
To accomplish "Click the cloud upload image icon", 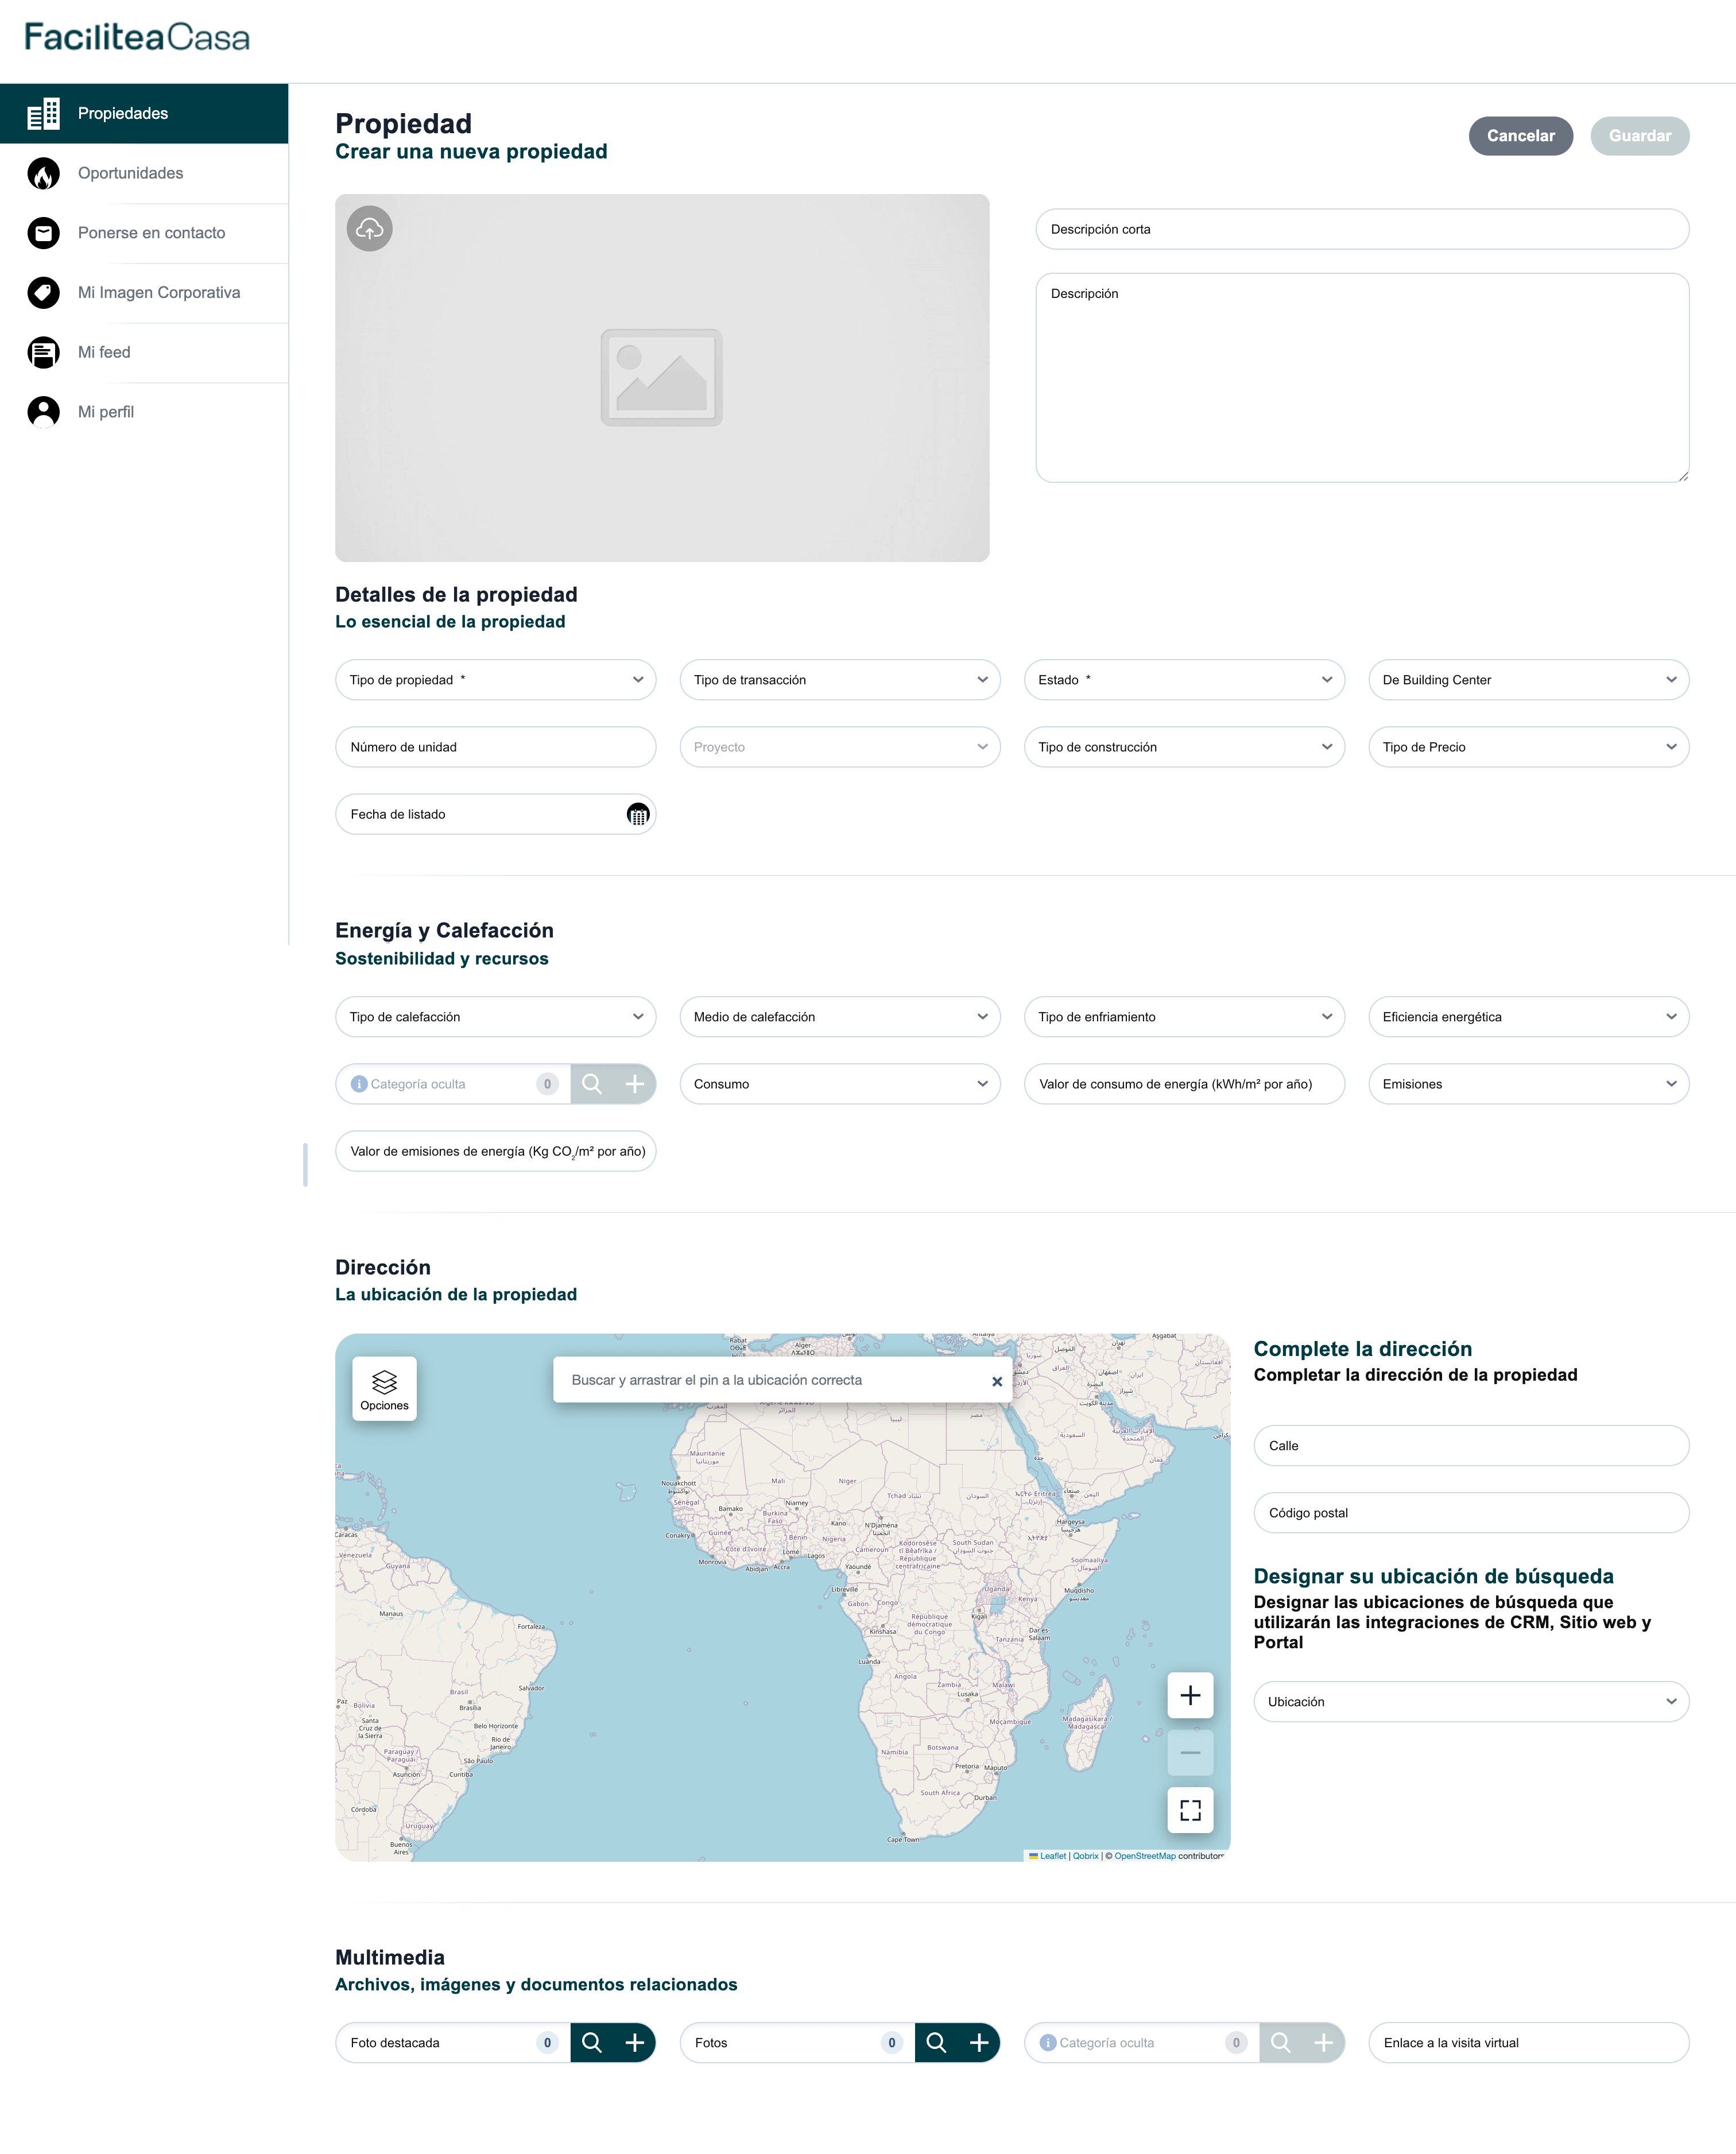I will (x=369, y=229).
